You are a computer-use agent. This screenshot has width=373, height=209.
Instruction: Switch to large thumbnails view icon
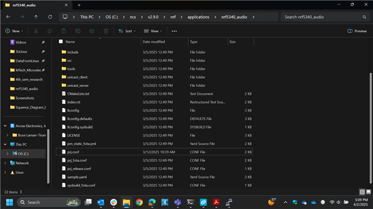click(368, 192)
